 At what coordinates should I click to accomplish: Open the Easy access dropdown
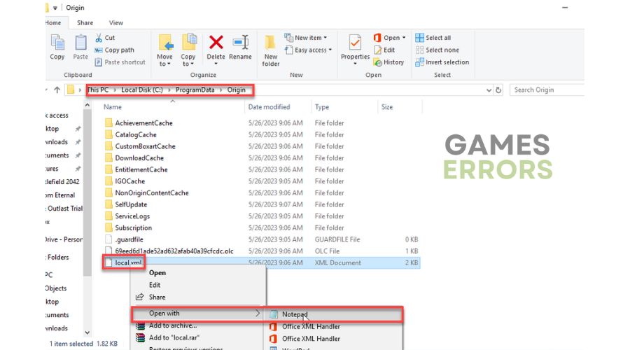330,50
